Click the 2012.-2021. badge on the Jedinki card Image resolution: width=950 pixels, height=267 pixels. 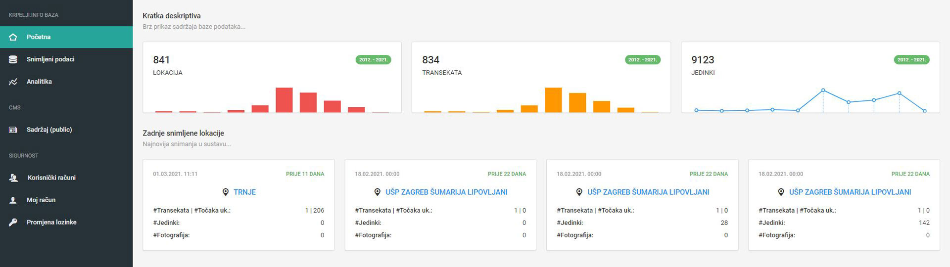point(912,60)
